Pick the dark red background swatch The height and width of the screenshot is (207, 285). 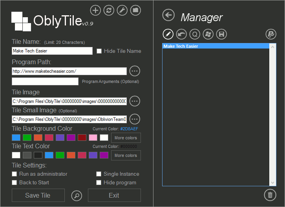[x=82, y=138]
